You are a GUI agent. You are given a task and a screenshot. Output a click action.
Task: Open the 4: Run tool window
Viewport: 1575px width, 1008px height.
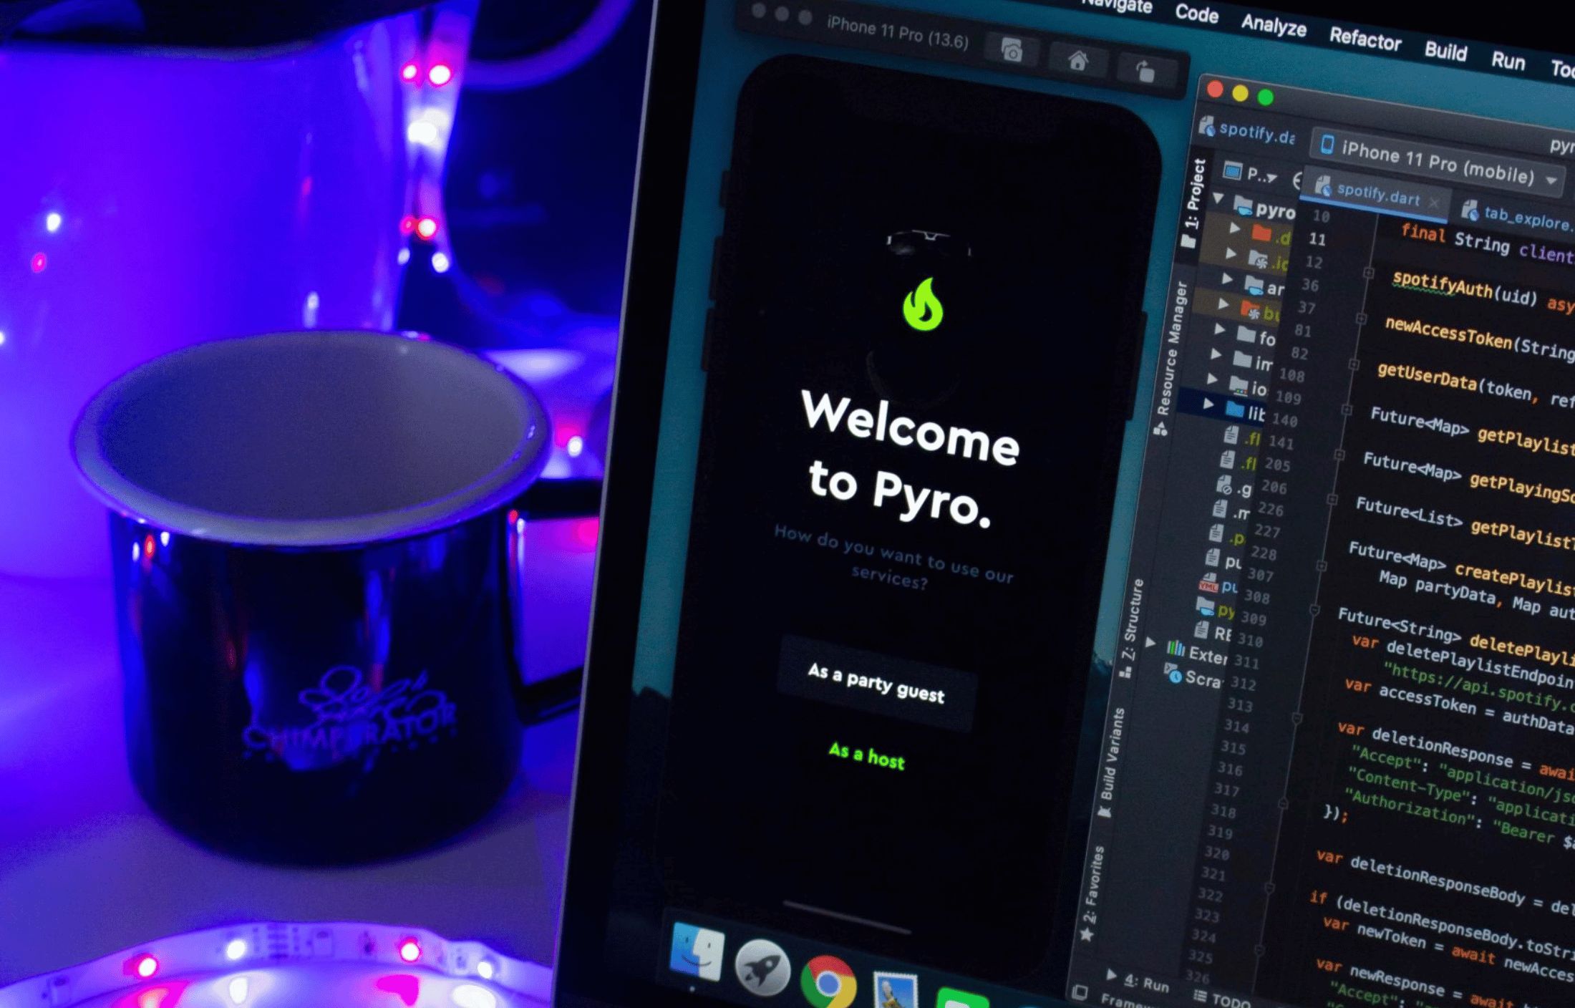[x=1138, y=979]
